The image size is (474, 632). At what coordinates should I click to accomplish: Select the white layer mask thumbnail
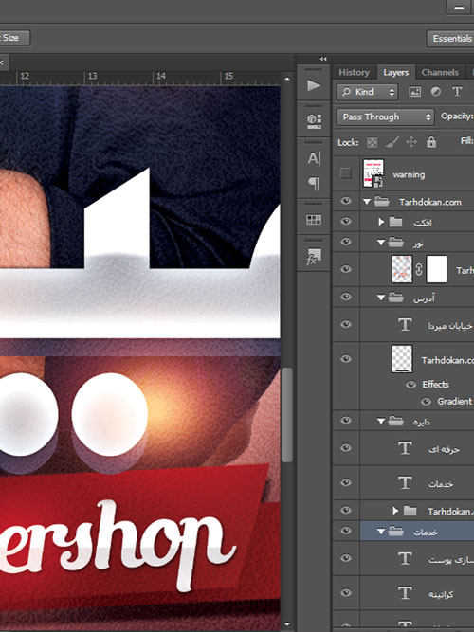(x=436, y=269)
